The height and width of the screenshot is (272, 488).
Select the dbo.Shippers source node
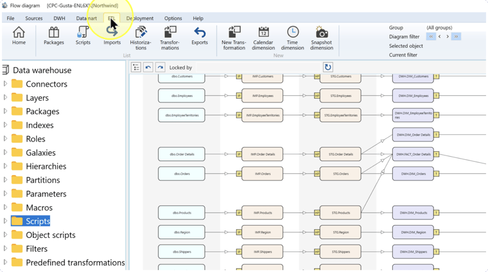pyautogui.click(x=181, y=252)
